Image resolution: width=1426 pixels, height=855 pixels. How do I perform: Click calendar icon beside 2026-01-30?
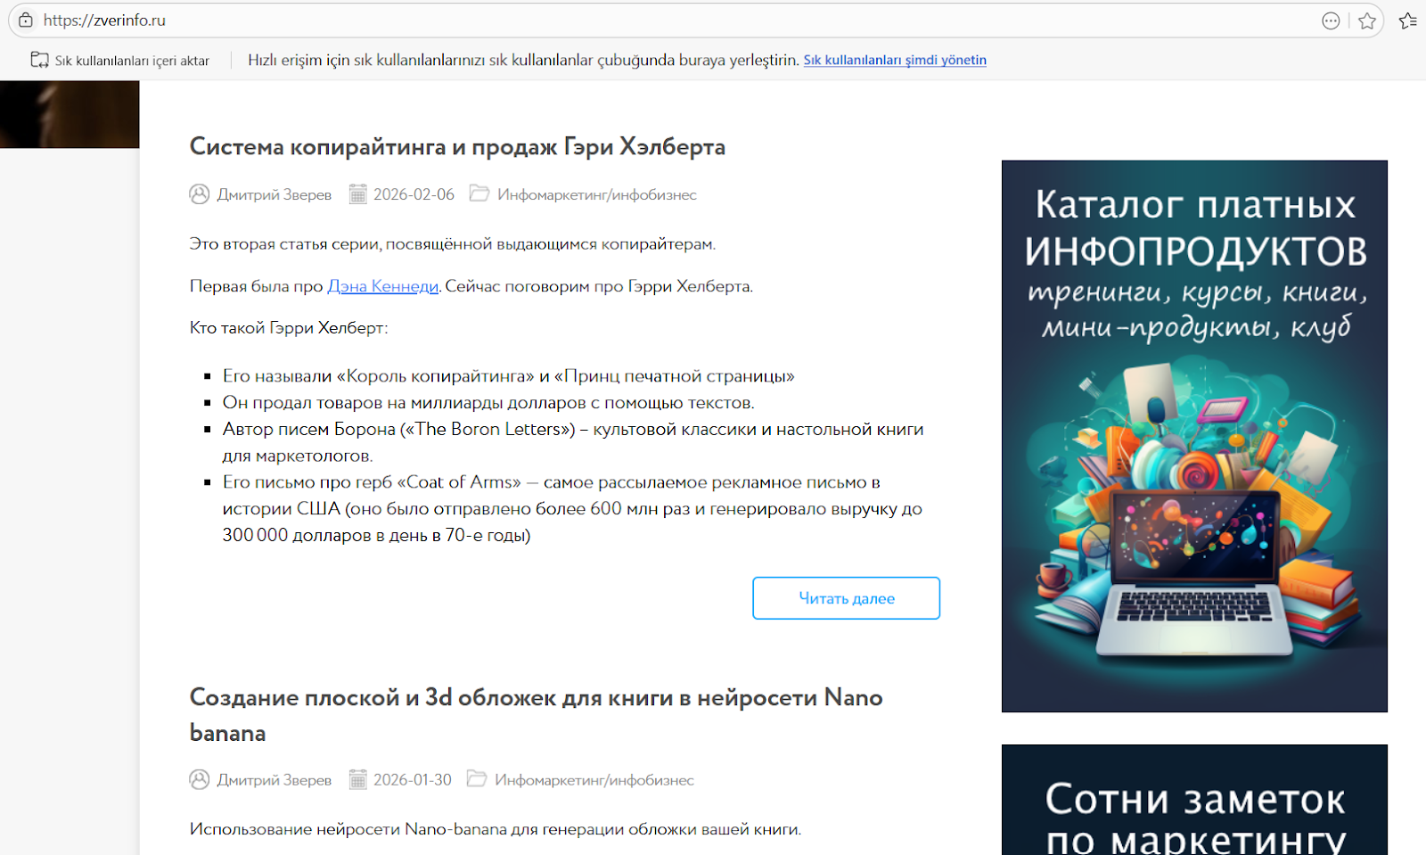tap(357, 779)
